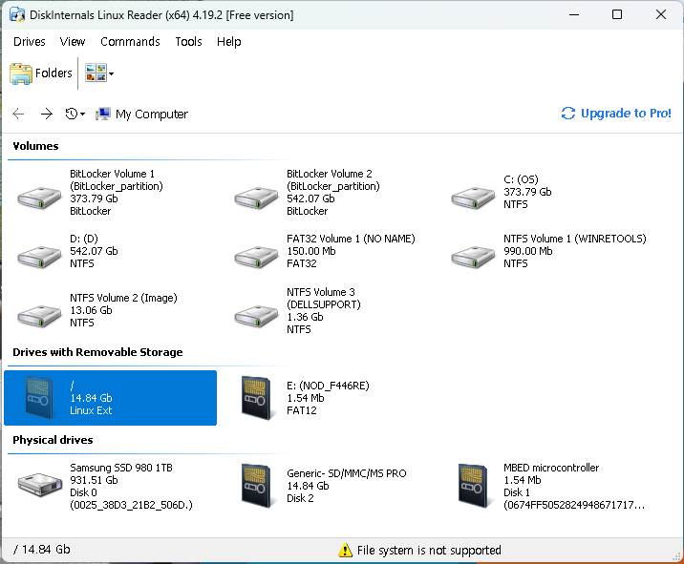Click the 'E: (NOD_F446RE)' label text
The height and width of the screenshot is (564, 684).
[328, 386]
